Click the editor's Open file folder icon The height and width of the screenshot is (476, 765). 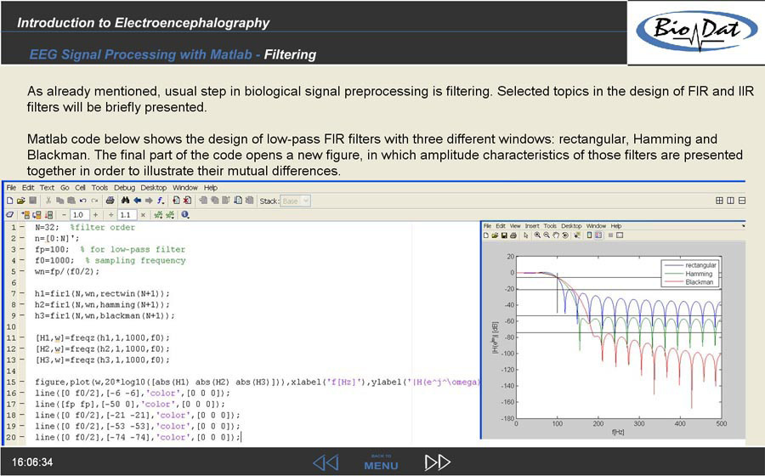tap(21, 201)
